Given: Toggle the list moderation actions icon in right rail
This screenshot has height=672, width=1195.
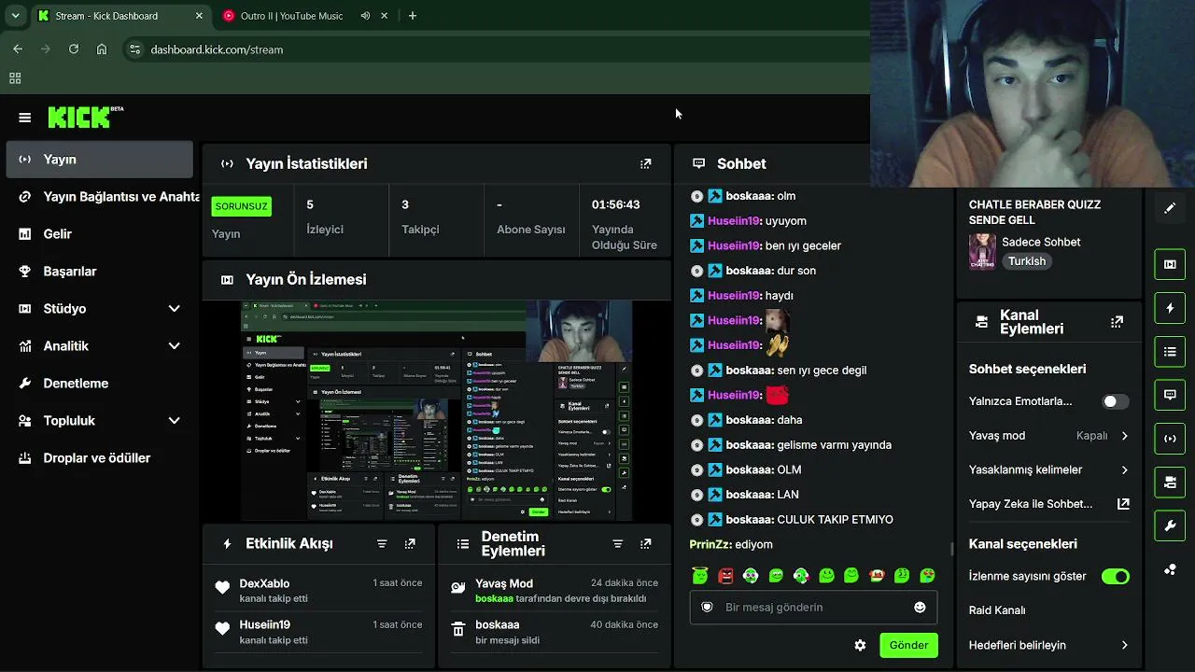Looking at the screenshot, I should tap(1170, 352).
